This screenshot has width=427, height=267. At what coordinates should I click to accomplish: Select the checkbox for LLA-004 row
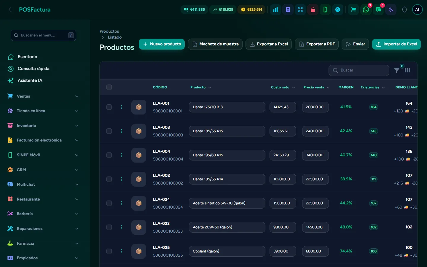pos(109,155)
